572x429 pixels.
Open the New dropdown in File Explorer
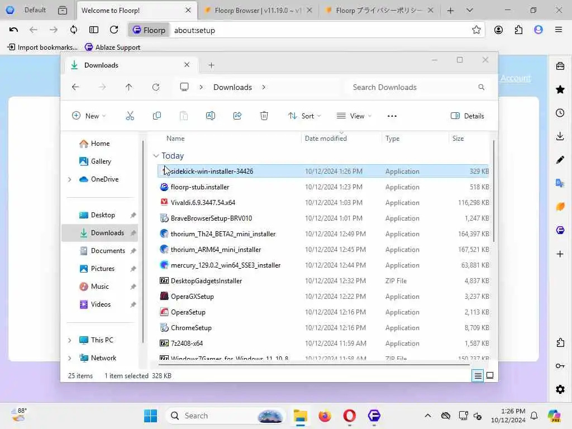89,116
